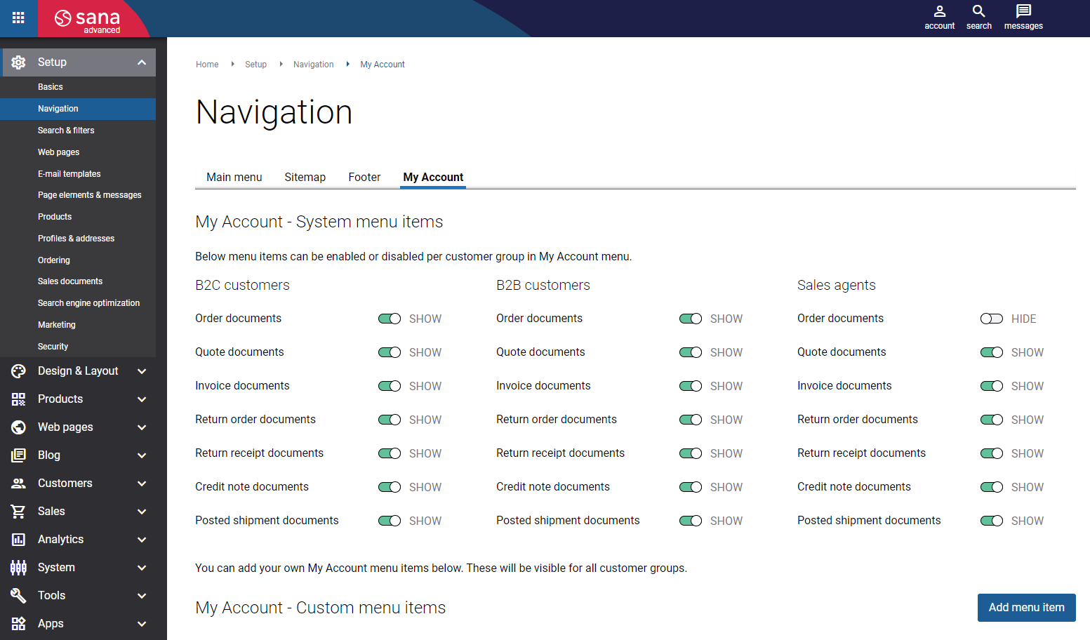Image resolution: width=1090 pixels, height=640 pixels.
Task: Click My Account breadcrumb link
Action: click(383, 65)
